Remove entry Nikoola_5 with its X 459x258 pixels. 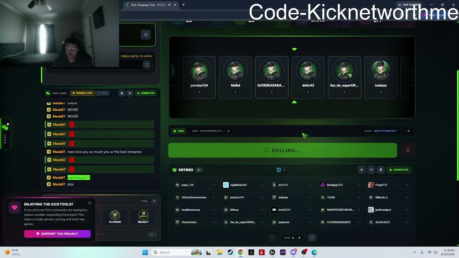(x=407, y=197)
